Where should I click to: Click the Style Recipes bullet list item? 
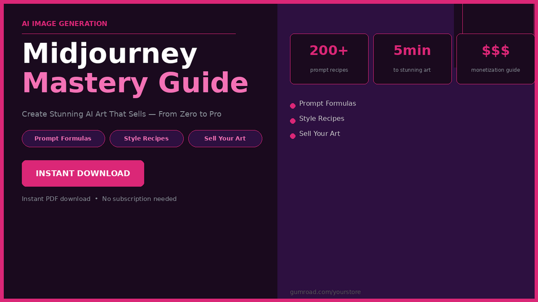pyautogui.click(x=317, y=119)
